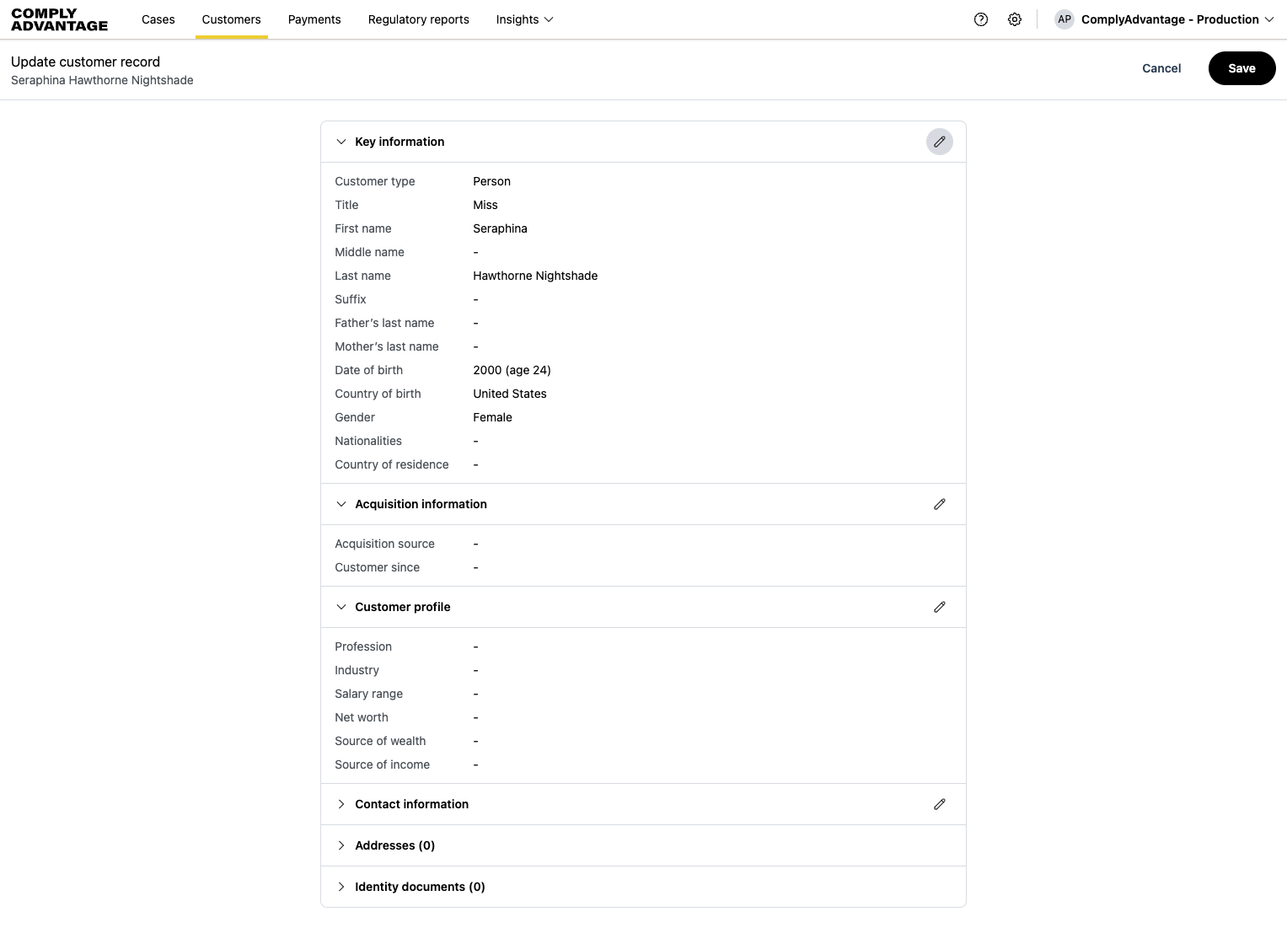Collapse the Acquisition information section
This screenshot has width=1287, height=944.
341,504
